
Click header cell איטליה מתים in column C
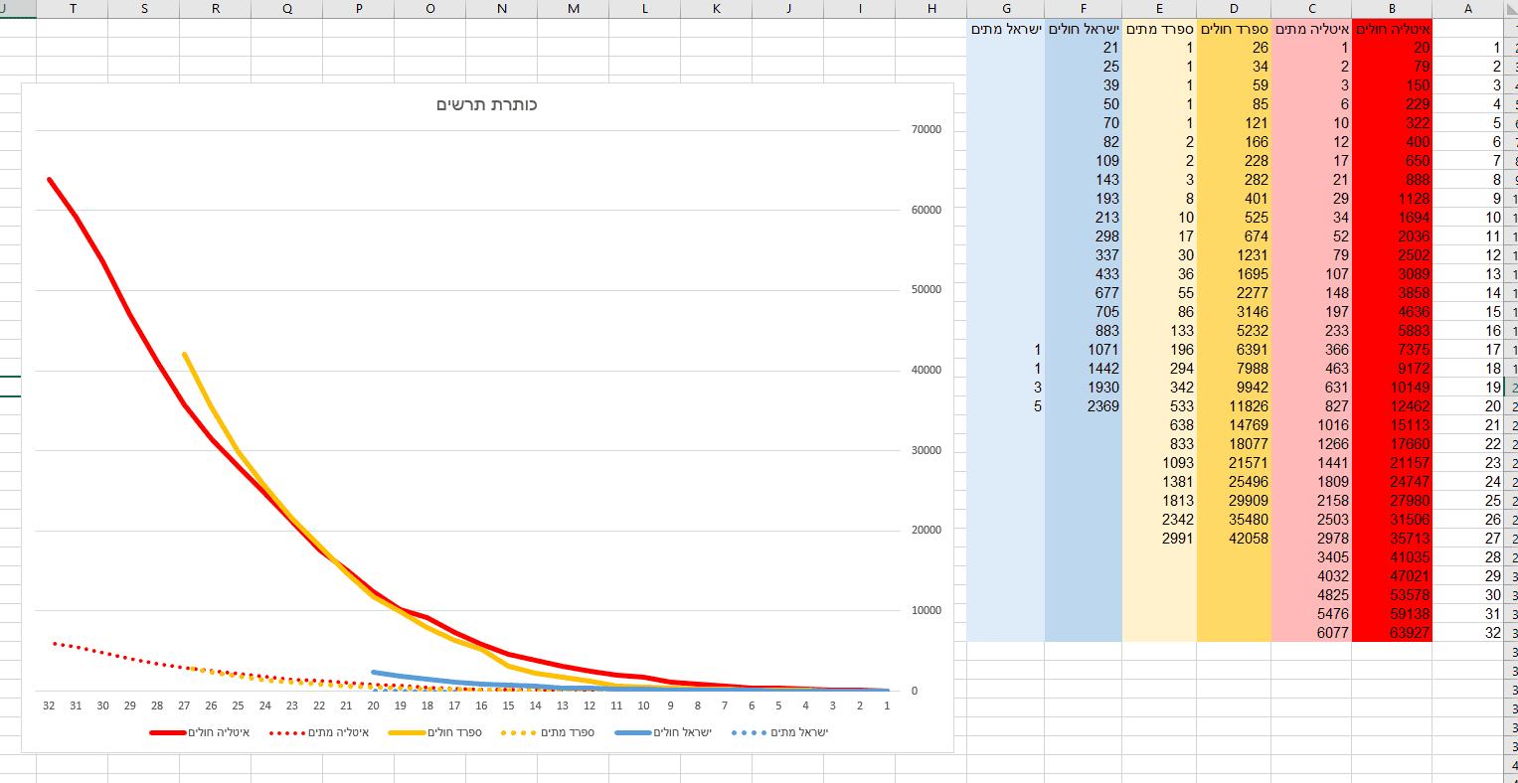1311,29
